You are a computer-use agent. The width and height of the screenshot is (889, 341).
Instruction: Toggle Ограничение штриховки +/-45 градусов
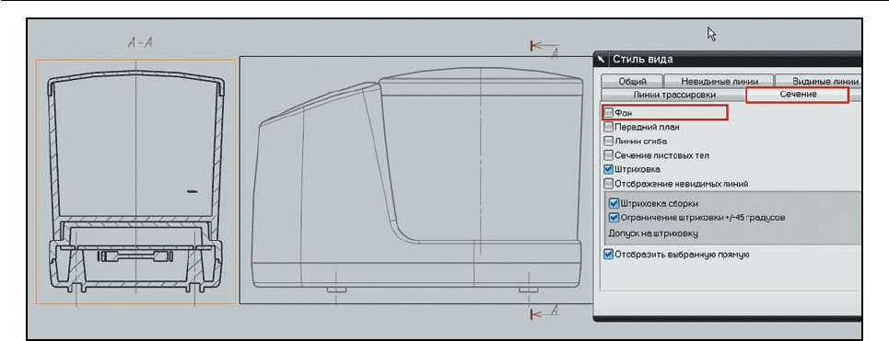(614, 217)
